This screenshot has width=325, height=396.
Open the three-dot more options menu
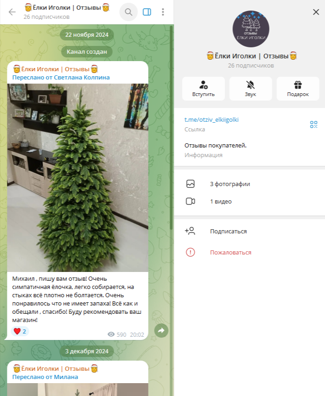click(x=163, y=12)
